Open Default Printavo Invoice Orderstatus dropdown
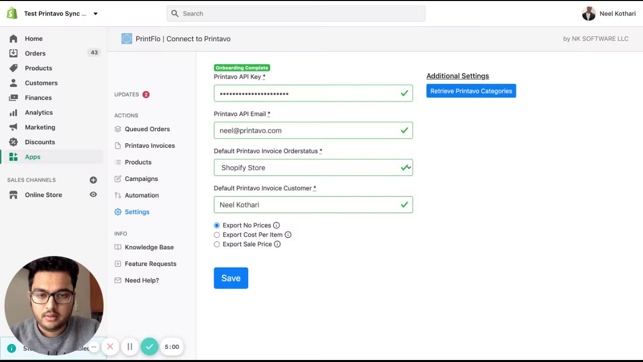The height and width of the screenshot is (362, 643). [313, 168]
